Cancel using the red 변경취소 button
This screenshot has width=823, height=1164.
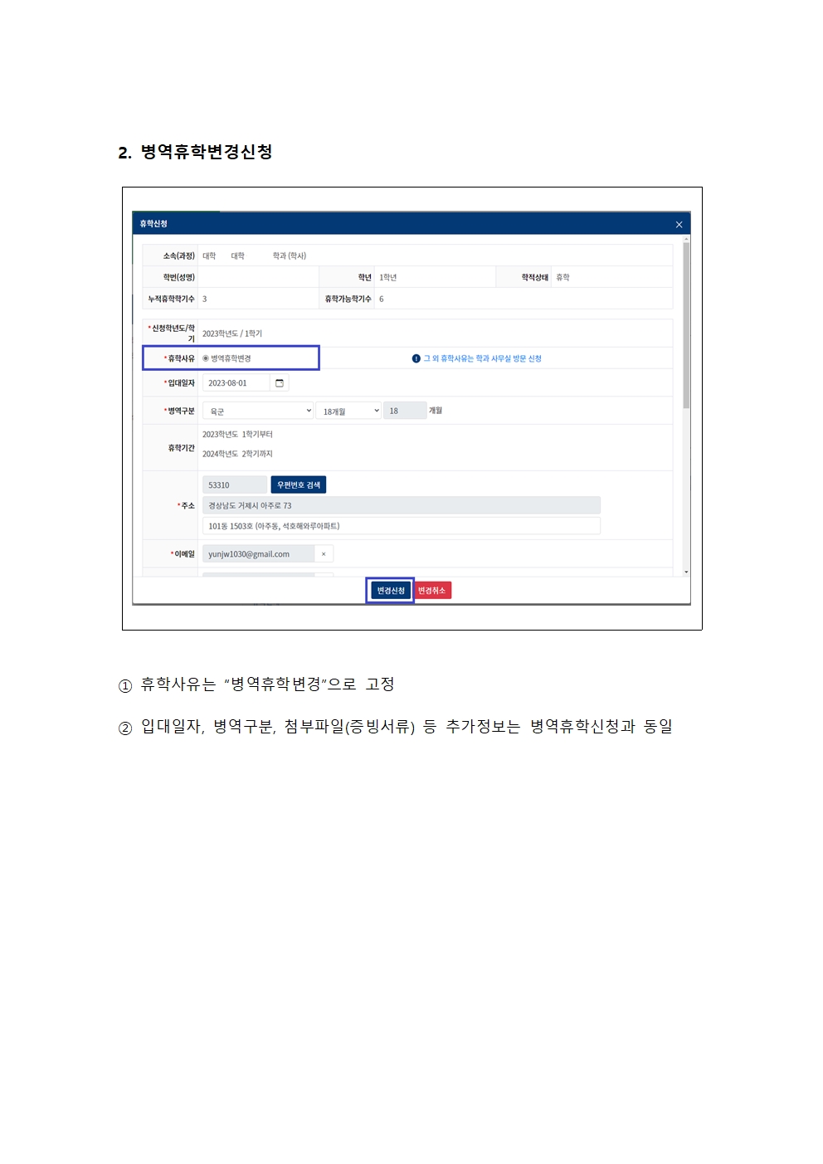pos(432,591)
